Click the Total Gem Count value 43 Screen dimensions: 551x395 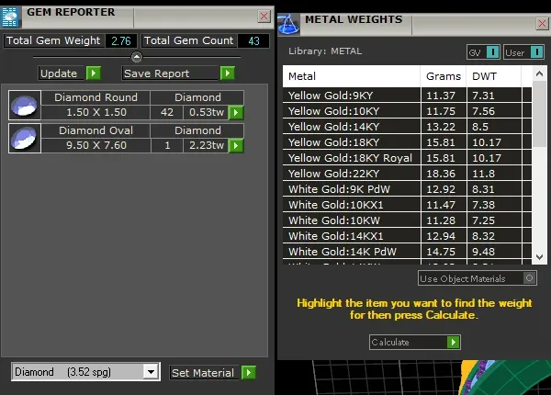[x=253, y=40]
